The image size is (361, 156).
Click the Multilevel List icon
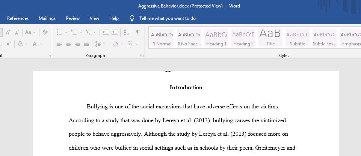pos(89,32)
